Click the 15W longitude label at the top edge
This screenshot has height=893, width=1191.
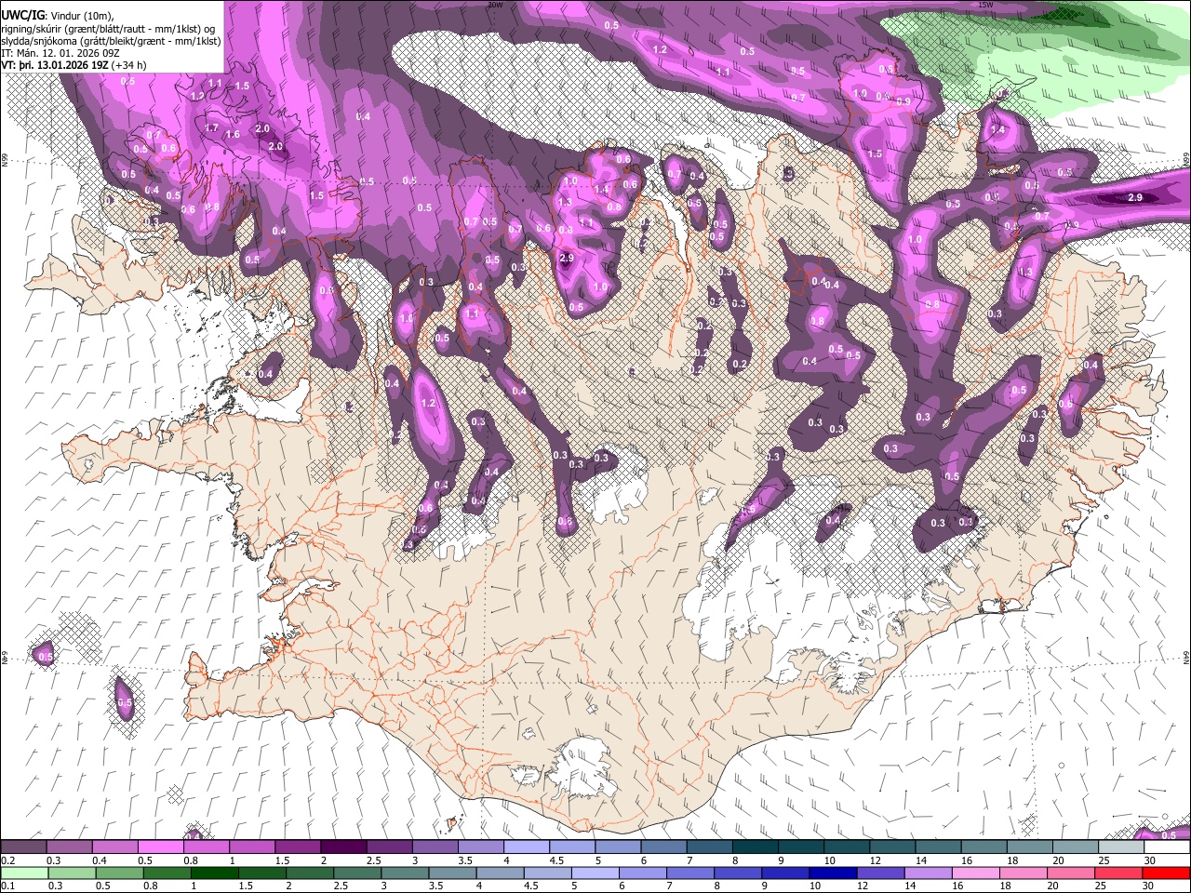point(985,5)
